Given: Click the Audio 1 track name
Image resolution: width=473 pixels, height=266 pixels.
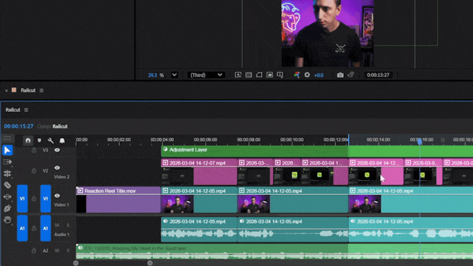Looking at the screenshot, I should [x=62, y=234].
